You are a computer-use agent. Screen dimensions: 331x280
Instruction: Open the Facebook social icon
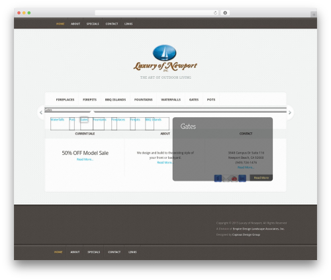(x=218, y=178)
